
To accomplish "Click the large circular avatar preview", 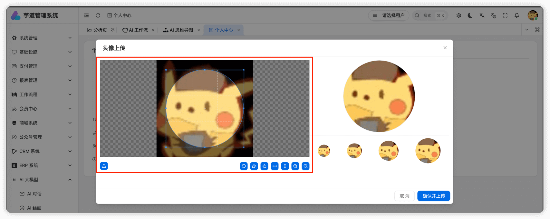I will [x=379, y=96].
